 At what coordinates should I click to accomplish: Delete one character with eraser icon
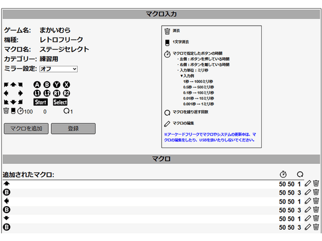pyautogui.click(x=13, y=111)
